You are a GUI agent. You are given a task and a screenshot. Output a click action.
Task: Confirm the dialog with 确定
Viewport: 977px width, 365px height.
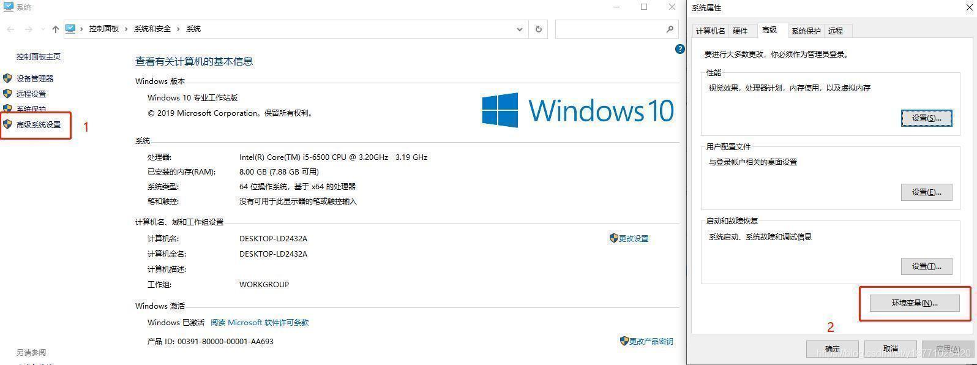(833, 348)
